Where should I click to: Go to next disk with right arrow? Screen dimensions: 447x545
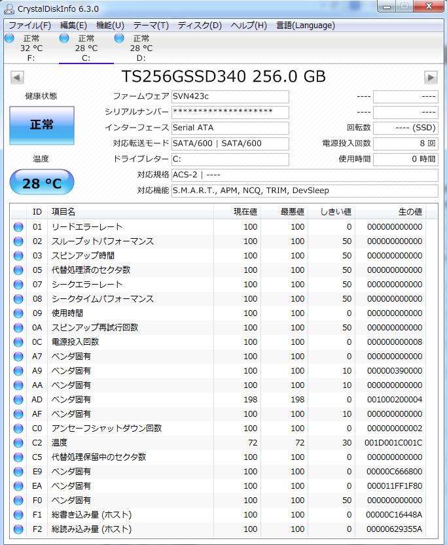(431, 77)
